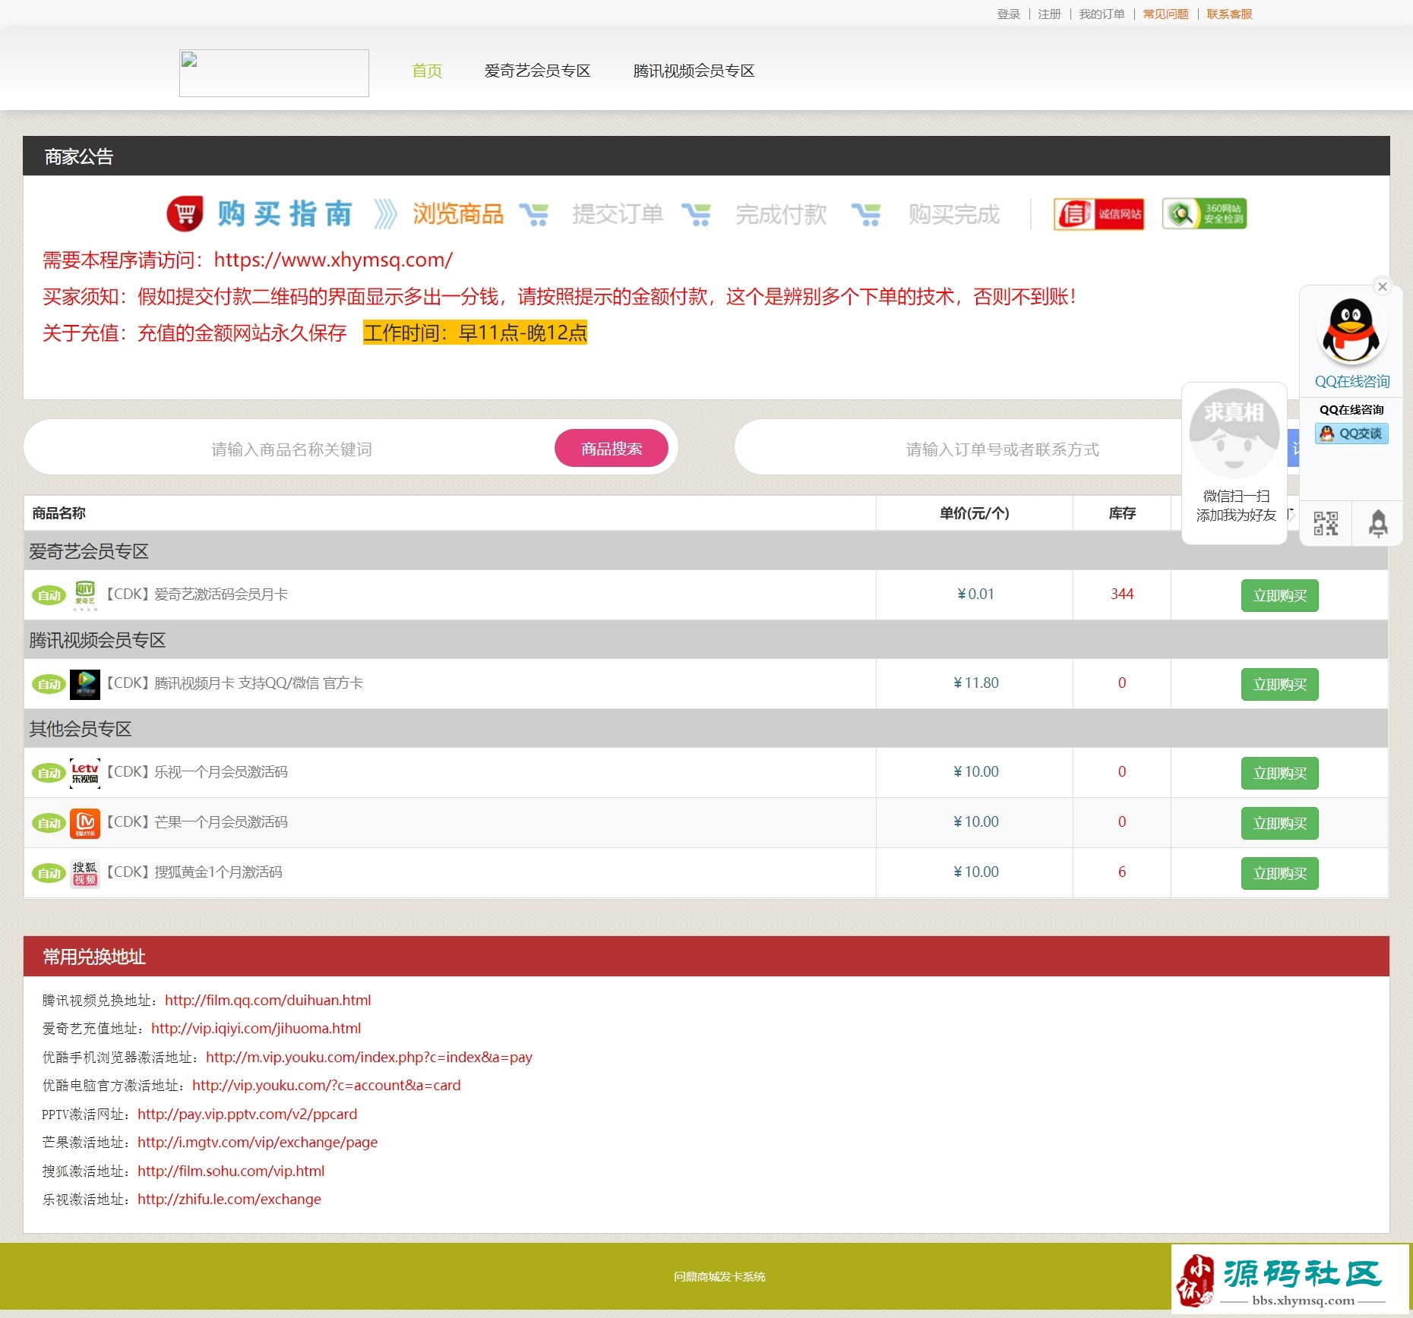
Task: Click product name 【CDK】搜狐黄金1个月激码
Action: pyautogui.click(x=192, y=872)
